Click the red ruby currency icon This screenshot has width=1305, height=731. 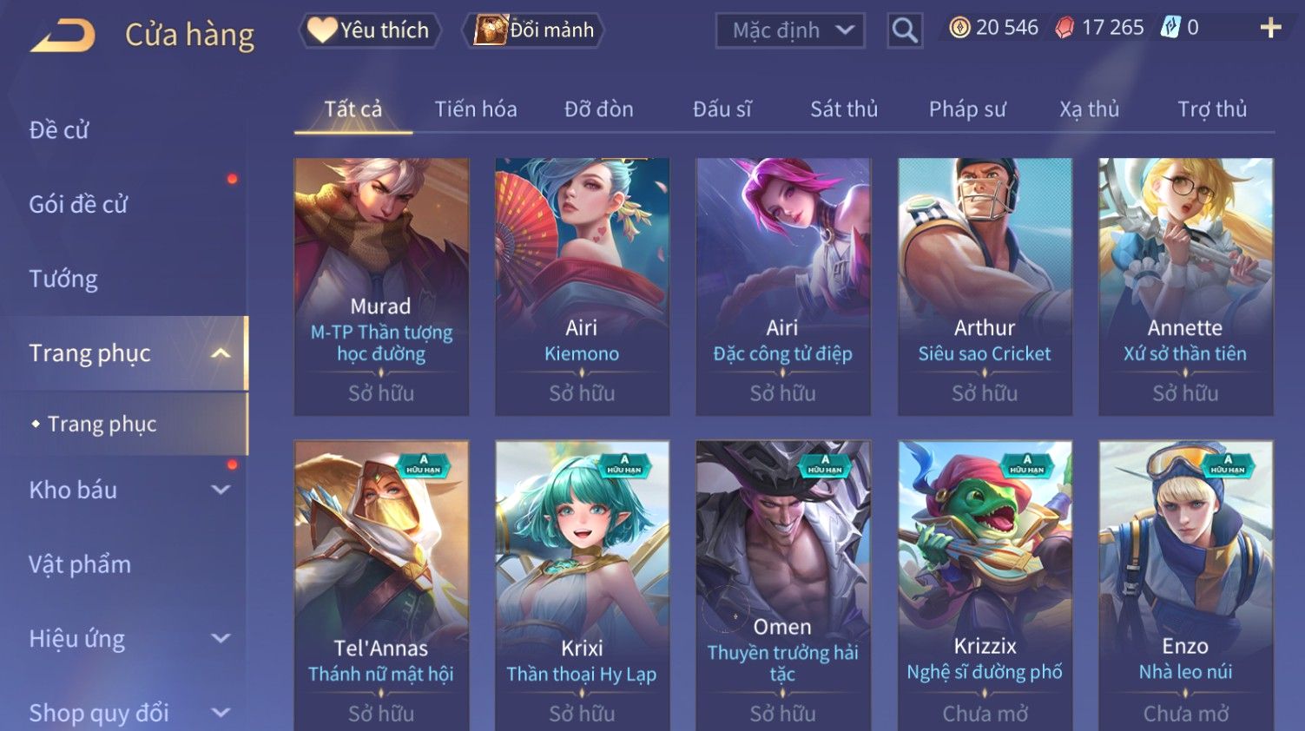point(1064,28)
